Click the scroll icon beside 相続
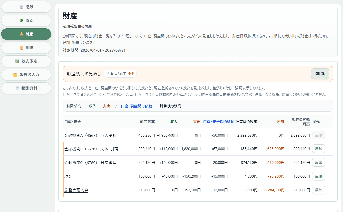The image size is (343, 212). 21,48
